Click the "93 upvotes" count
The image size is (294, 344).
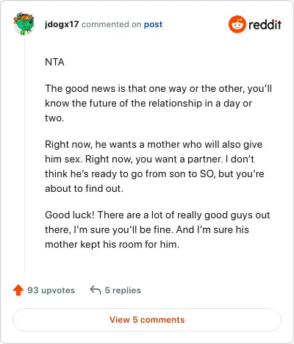point(51,290)
